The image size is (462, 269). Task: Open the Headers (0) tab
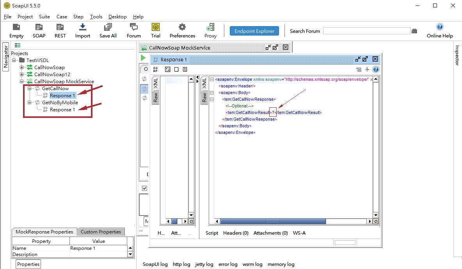pyautogui.click(x=236, y=233)
